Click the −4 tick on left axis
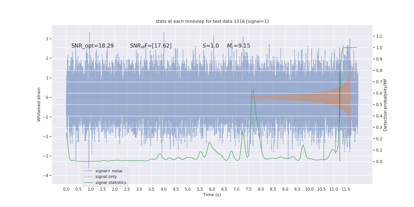 [45, 176]
